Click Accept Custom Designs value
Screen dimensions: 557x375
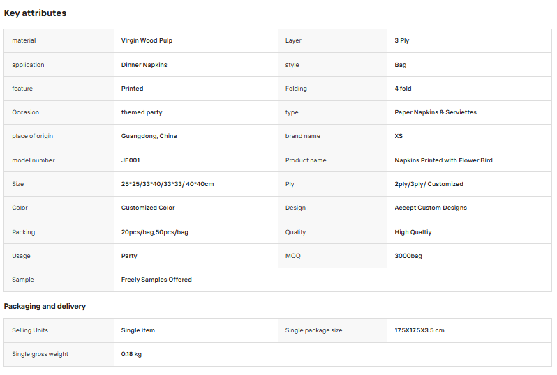point(431,208)
